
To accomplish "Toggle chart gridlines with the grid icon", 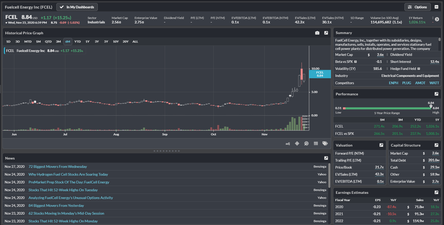I will pyautogui.click(x=316, y=143).
